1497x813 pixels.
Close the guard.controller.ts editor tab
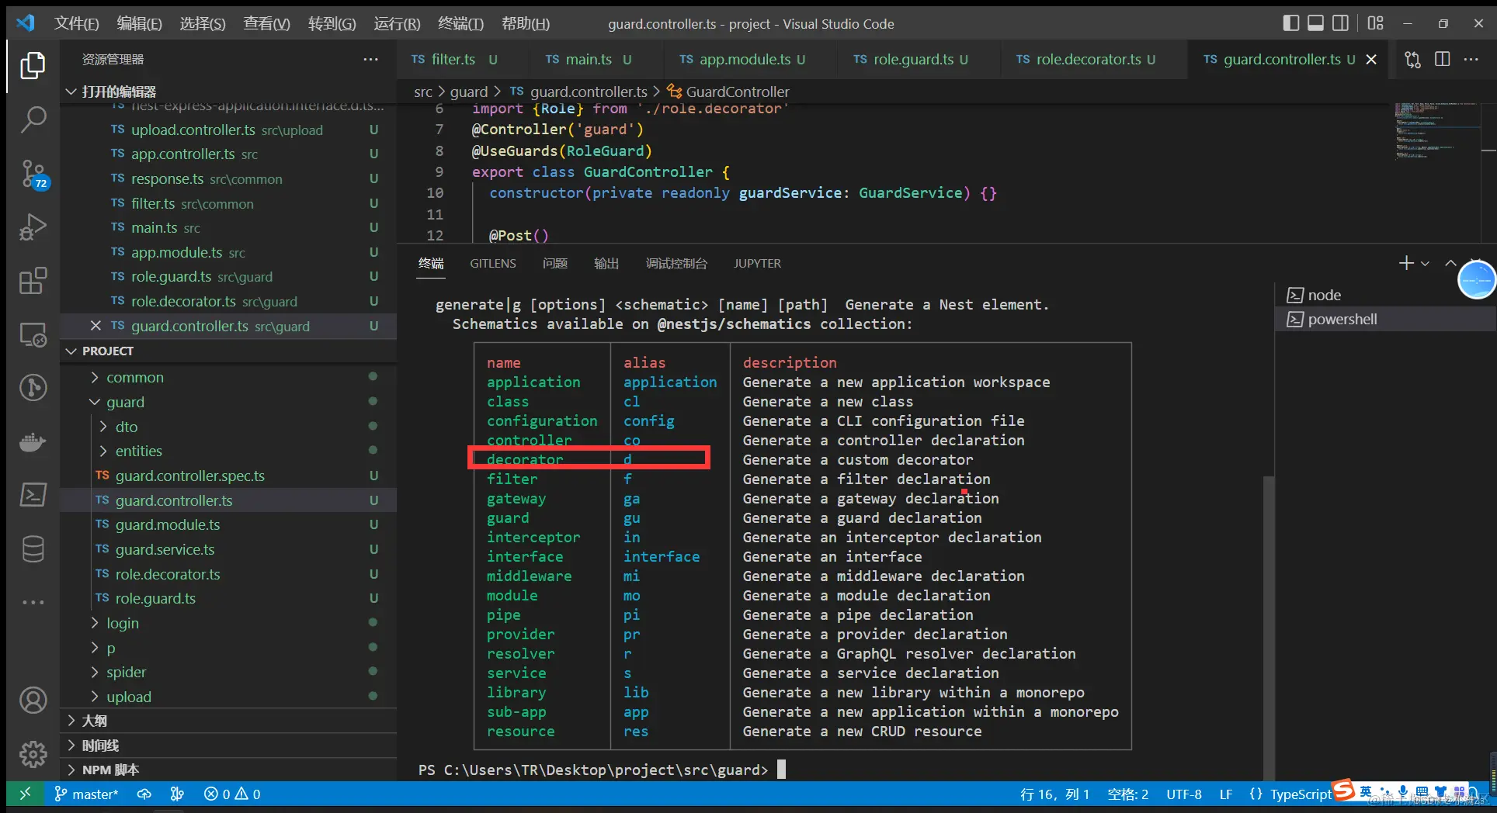click(x=1372, y=60)
